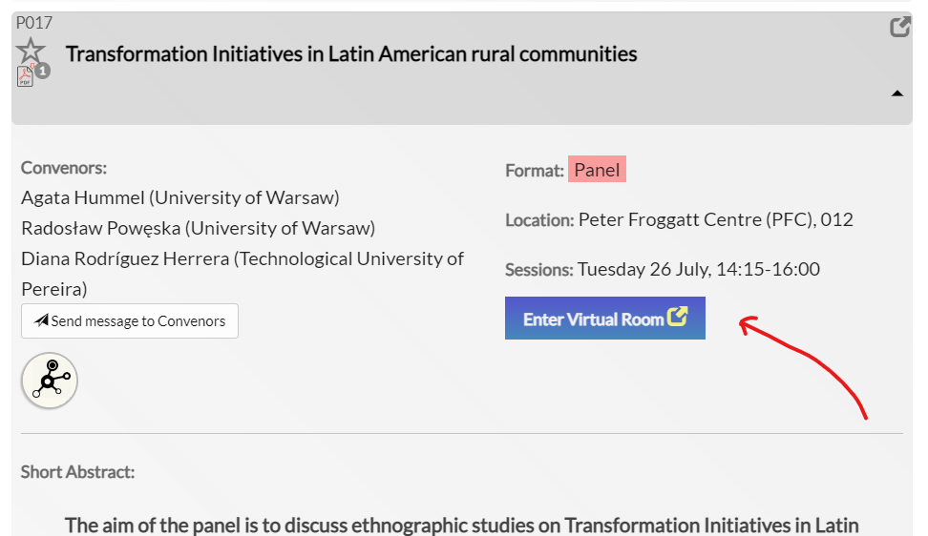Select convenor Agata Hummel
The image size is (928, 536).
179,198
